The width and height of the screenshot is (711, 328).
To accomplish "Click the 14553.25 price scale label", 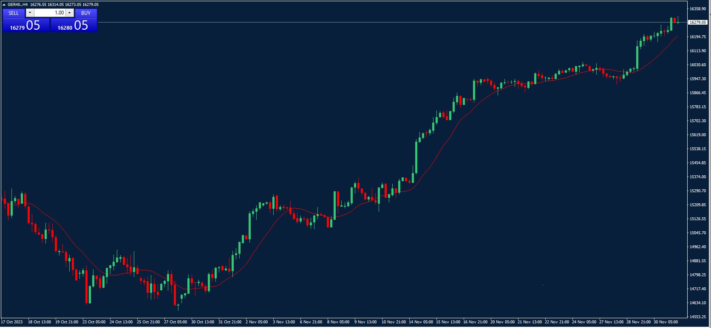I will (697, 317).
